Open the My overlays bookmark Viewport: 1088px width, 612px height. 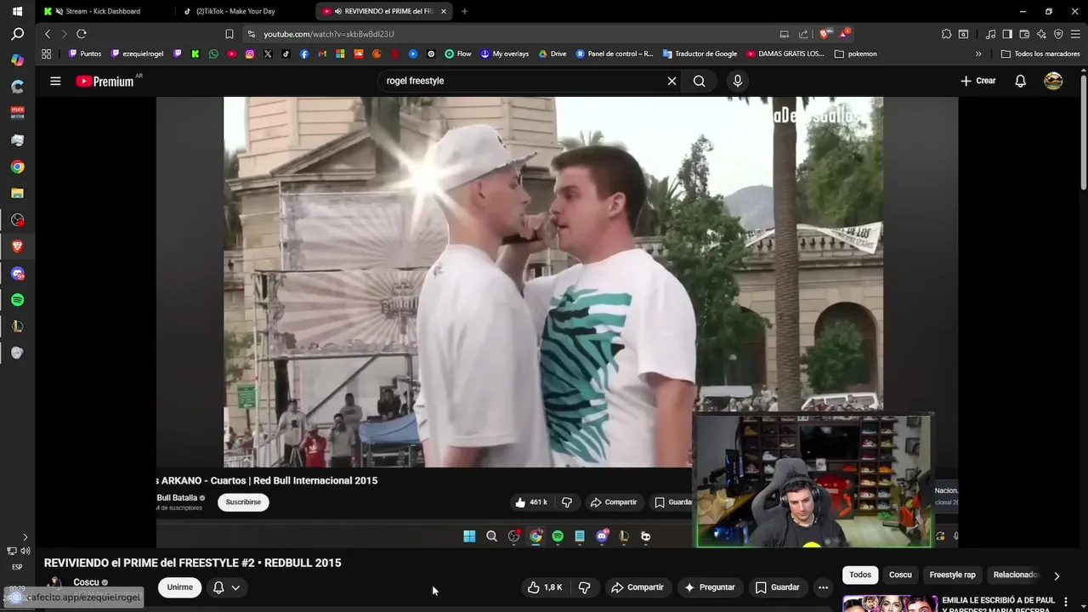(x=504, y=54)
